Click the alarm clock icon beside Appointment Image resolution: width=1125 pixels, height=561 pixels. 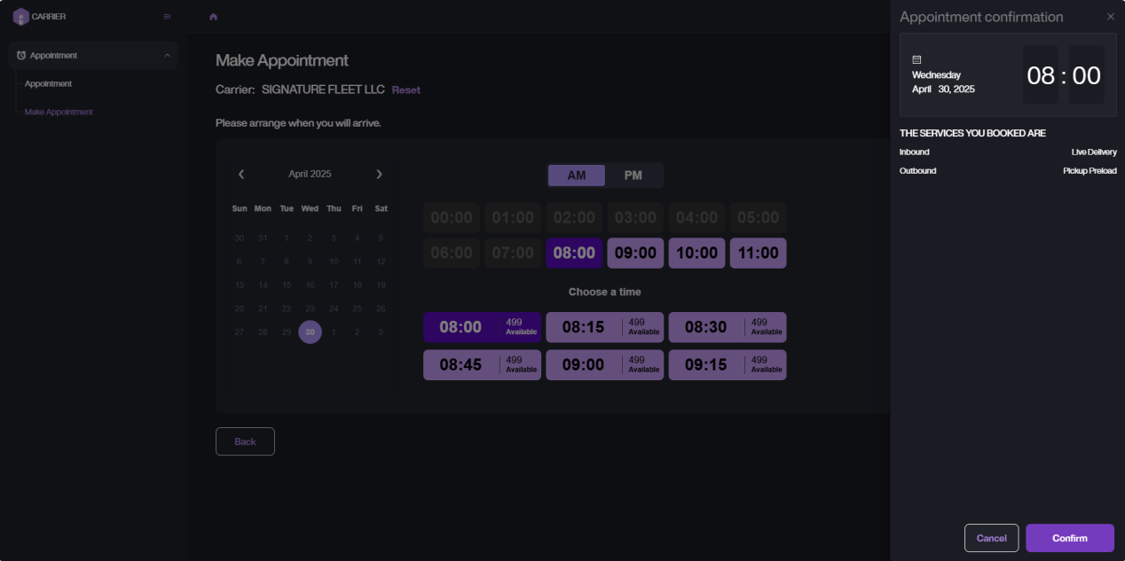click(x=21, y=56)
